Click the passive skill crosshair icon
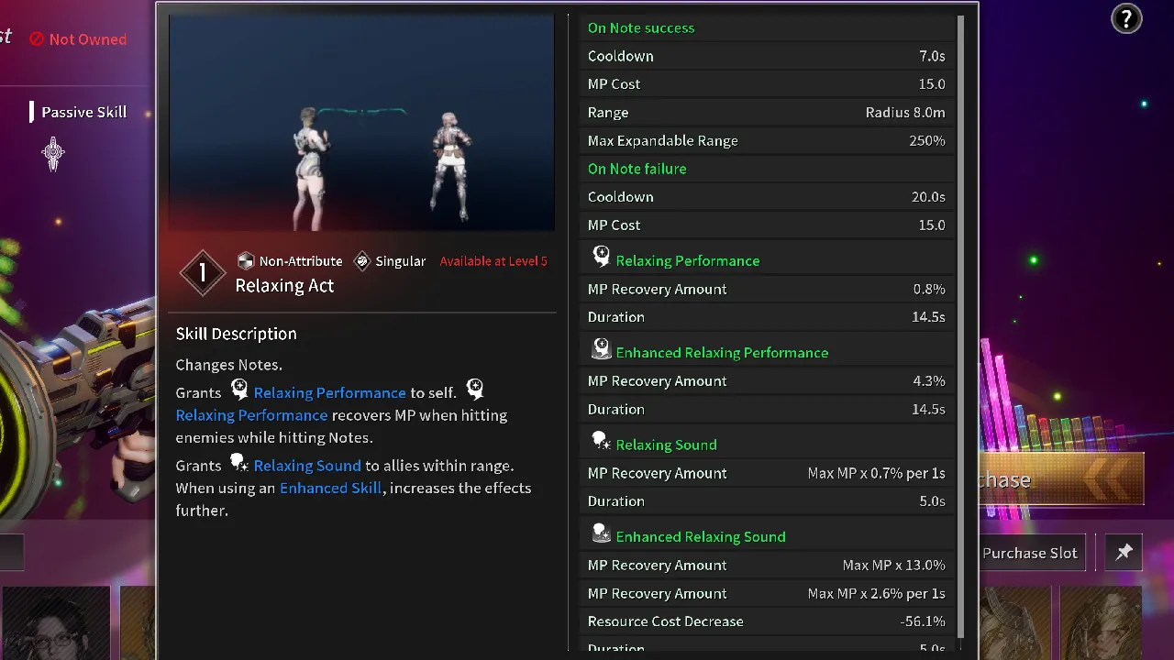 click(53, 153)
